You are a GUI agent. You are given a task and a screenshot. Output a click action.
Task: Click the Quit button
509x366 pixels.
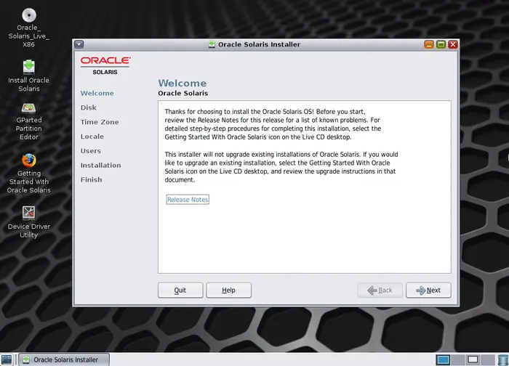180,290
